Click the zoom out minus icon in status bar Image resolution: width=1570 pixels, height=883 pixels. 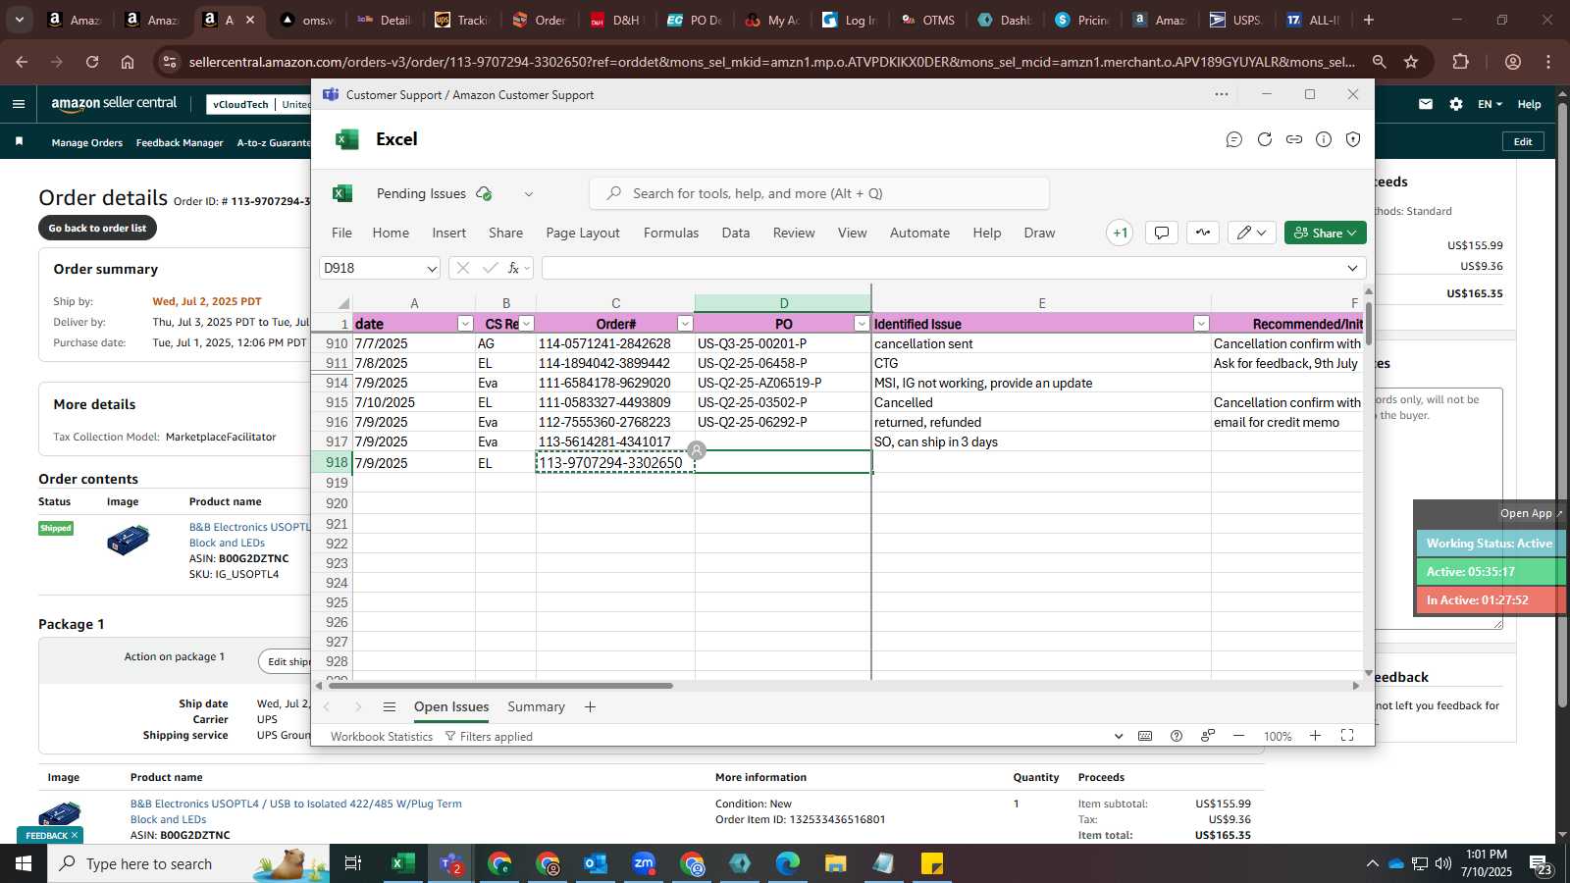[x=1238, y=736]
